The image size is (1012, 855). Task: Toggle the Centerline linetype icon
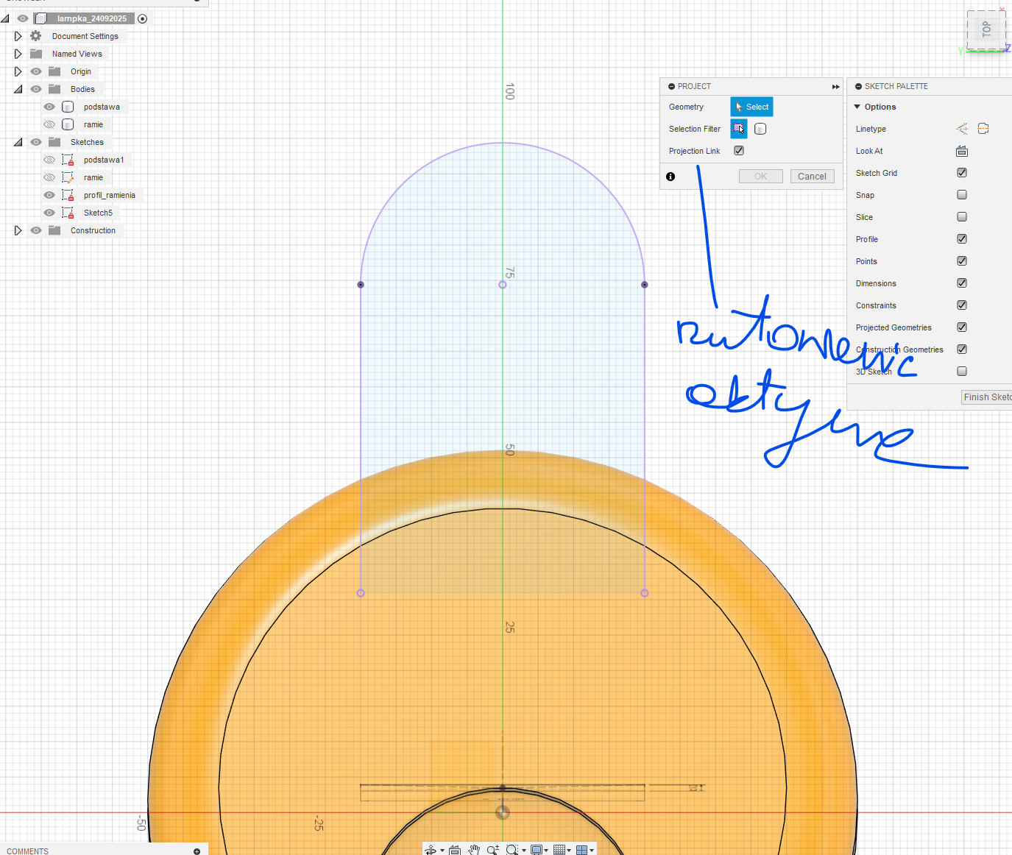tap(983, 129)
